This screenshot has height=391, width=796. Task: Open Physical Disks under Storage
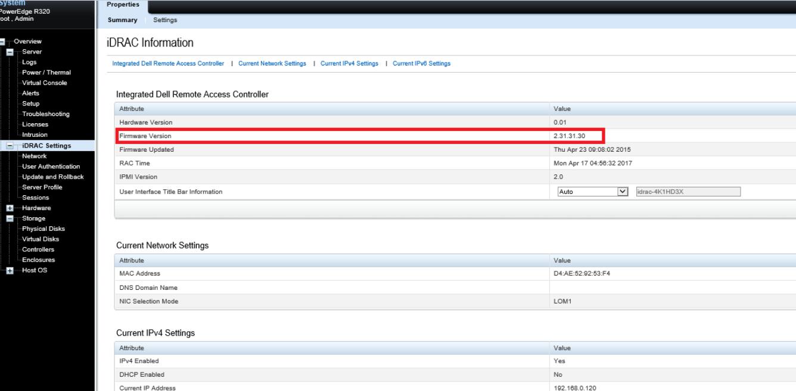pyautogui.click(x=43, y=229)
